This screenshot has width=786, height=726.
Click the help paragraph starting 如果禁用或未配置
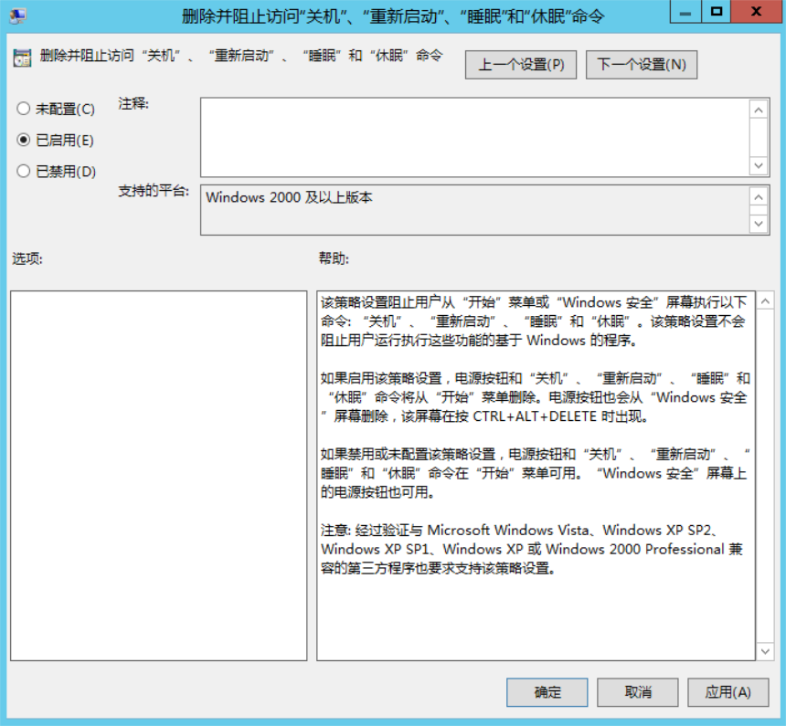pos(535,473)
